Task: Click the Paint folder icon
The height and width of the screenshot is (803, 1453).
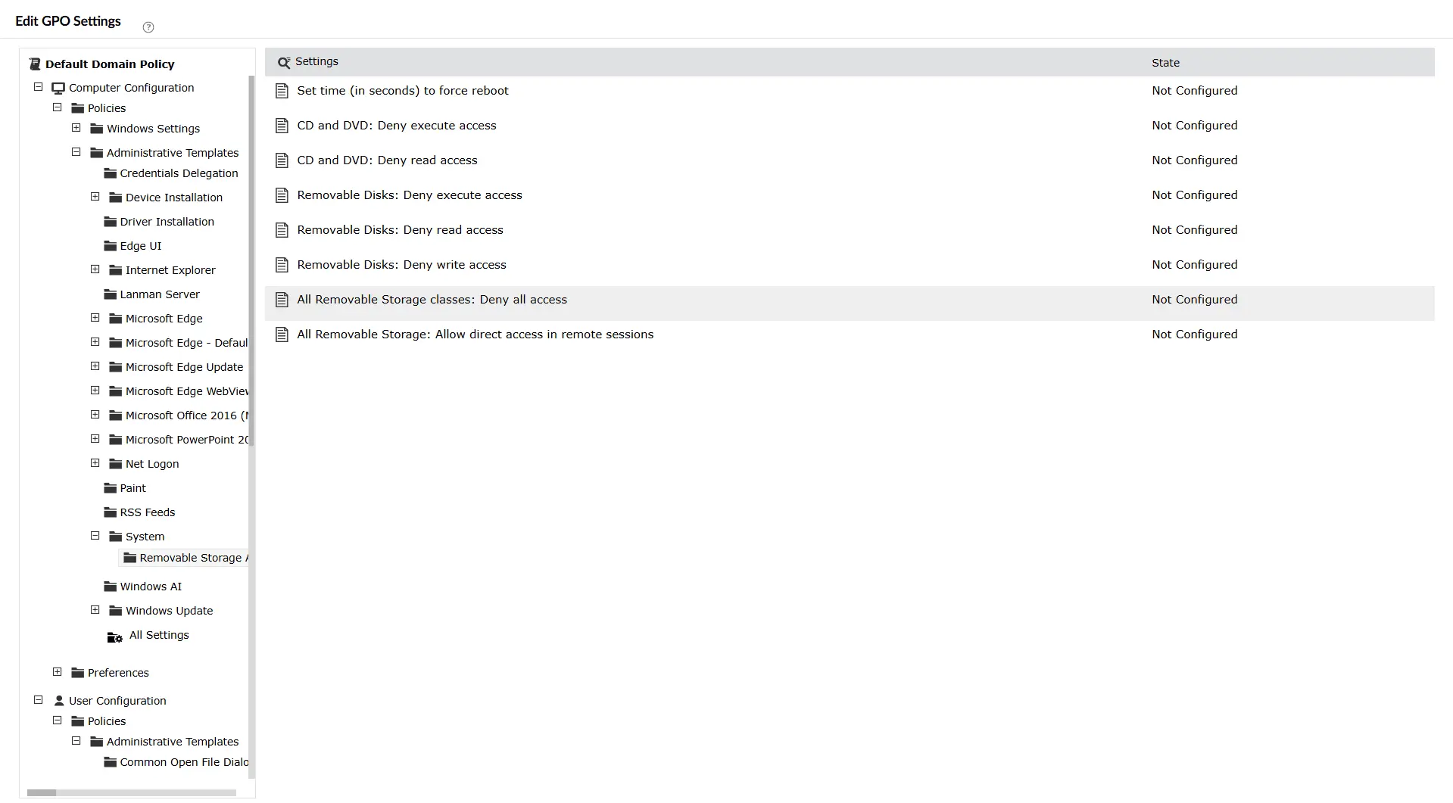Action: tap(109, 488)
